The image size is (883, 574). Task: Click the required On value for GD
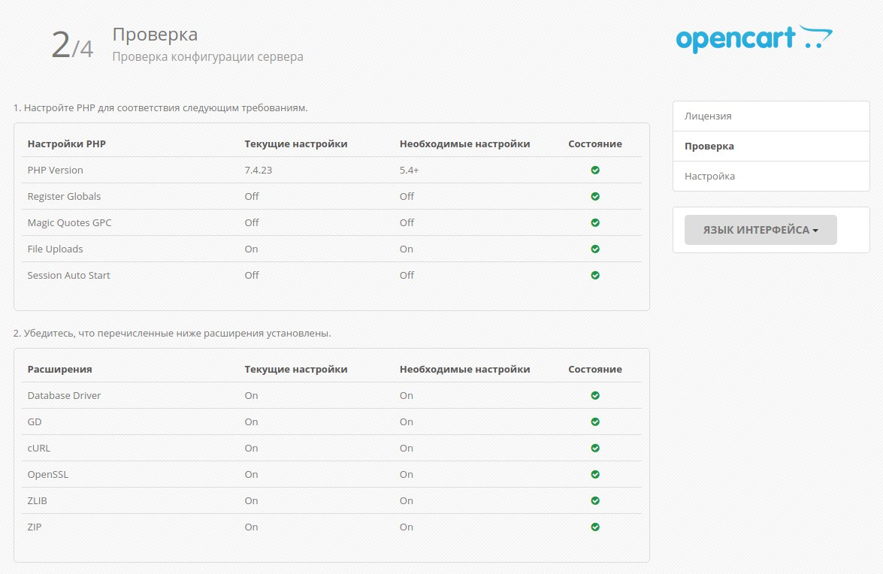pos(407,421)
